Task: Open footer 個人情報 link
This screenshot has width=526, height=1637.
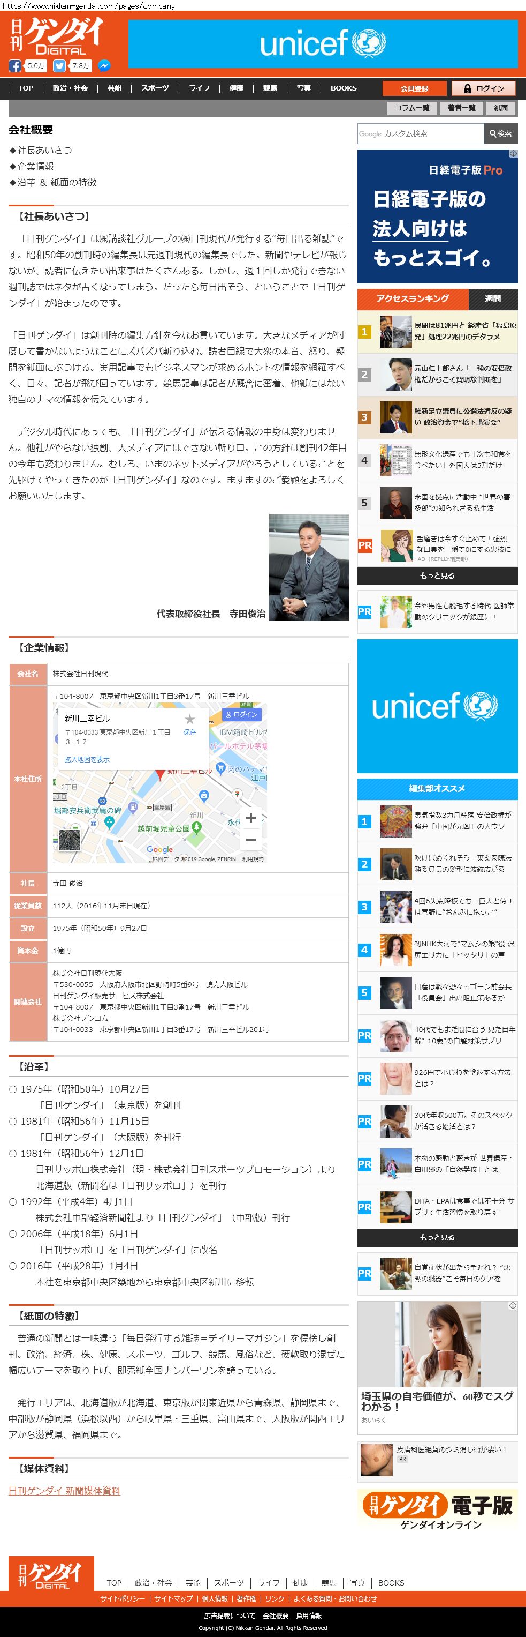Action: pyautogui.click(x=215, y=1598)
